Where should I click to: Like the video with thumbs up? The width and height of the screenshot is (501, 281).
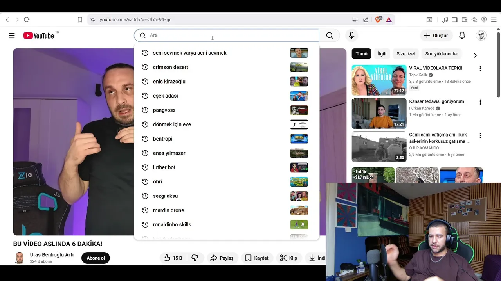173,258
